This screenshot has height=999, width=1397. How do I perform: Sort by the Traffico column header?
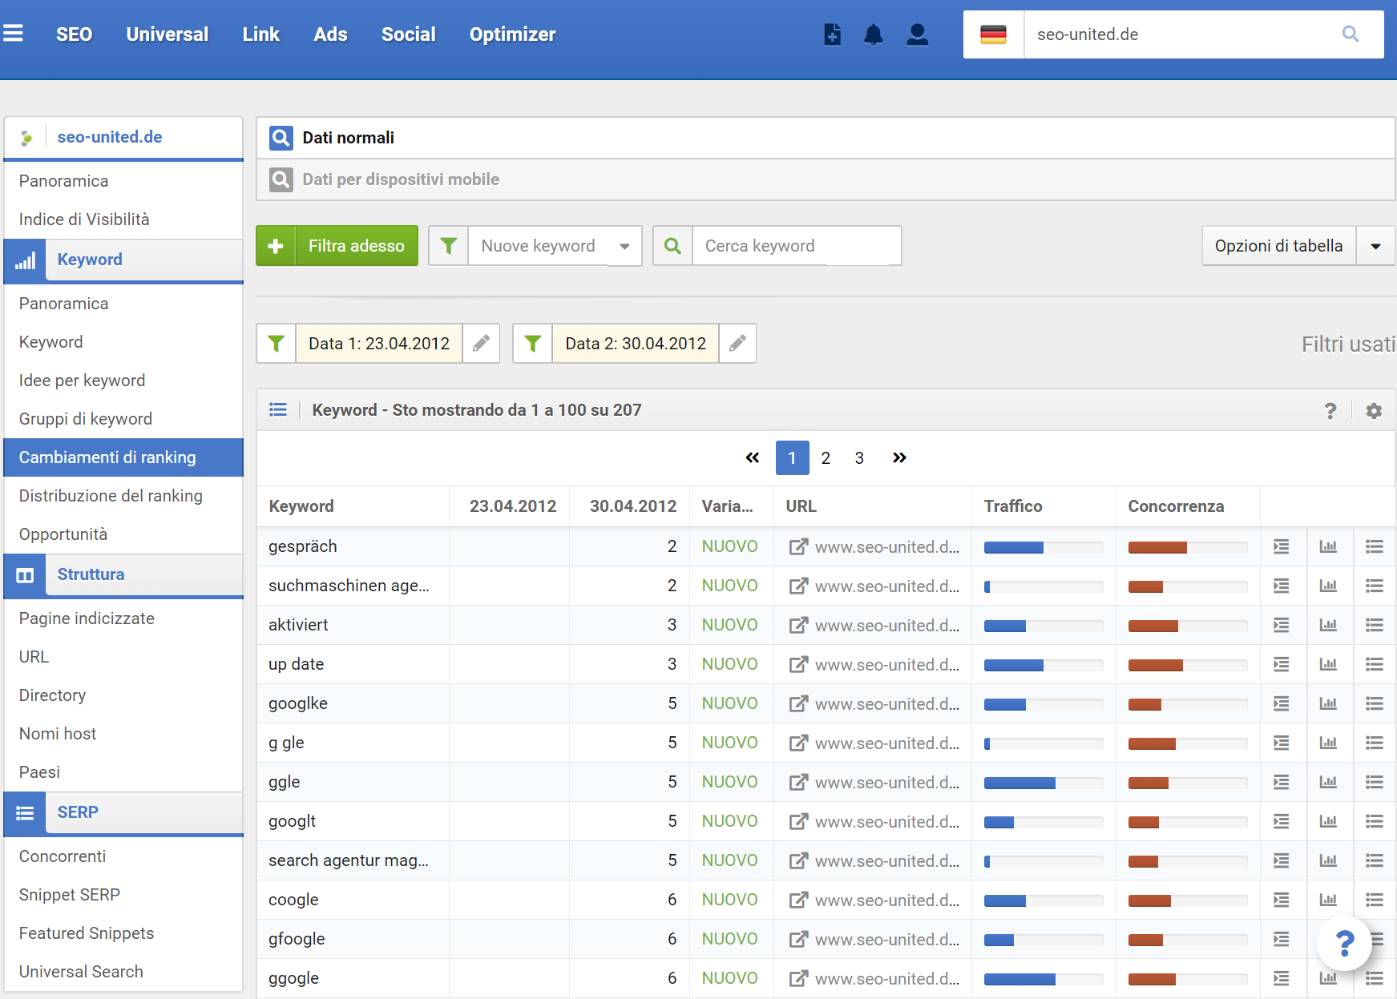[1013, 506]
